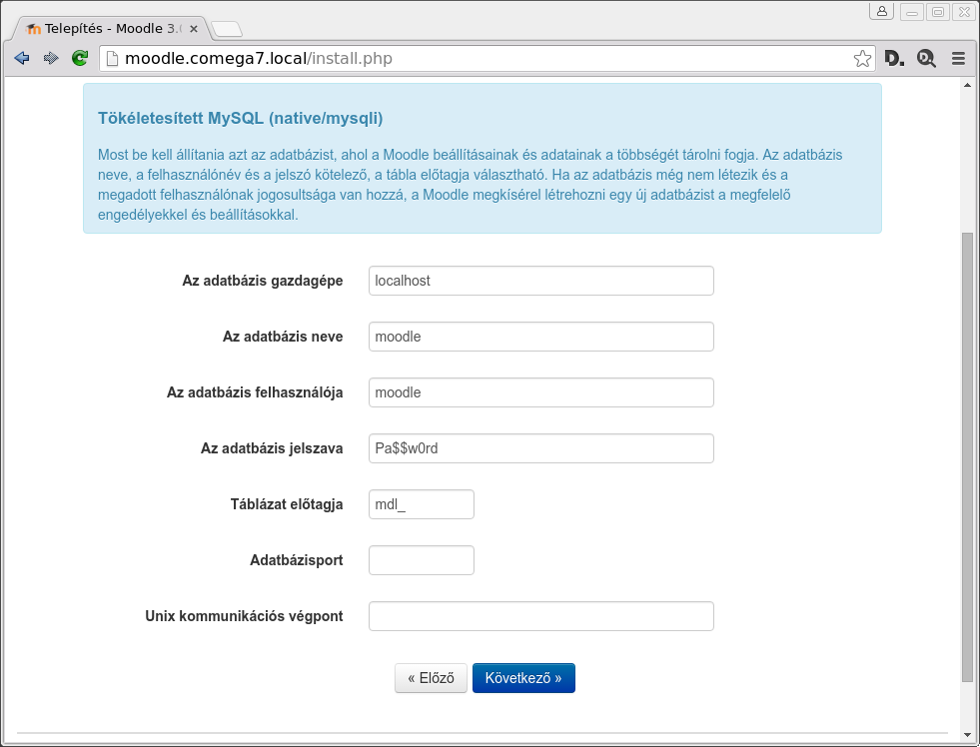Viewport: 980px width, 747px height.
Task: Bookmark this page with the star icon
Action: tap(862, 59)
